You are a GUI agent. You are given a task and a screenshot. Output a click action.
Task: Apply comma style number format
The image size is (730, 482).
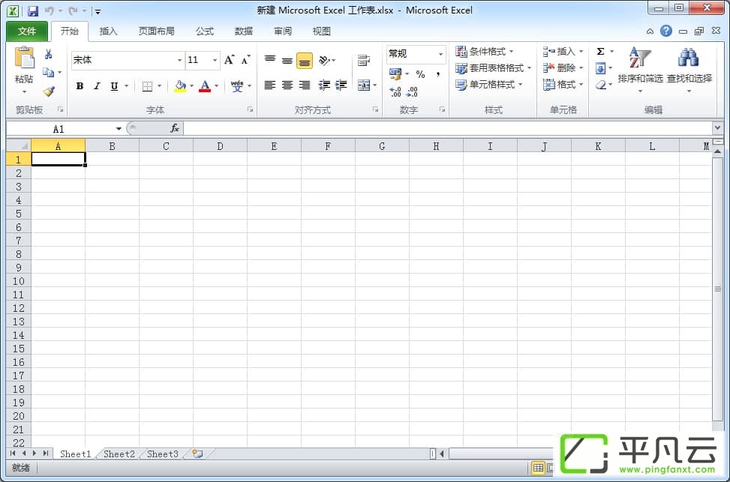click(437, 74)
